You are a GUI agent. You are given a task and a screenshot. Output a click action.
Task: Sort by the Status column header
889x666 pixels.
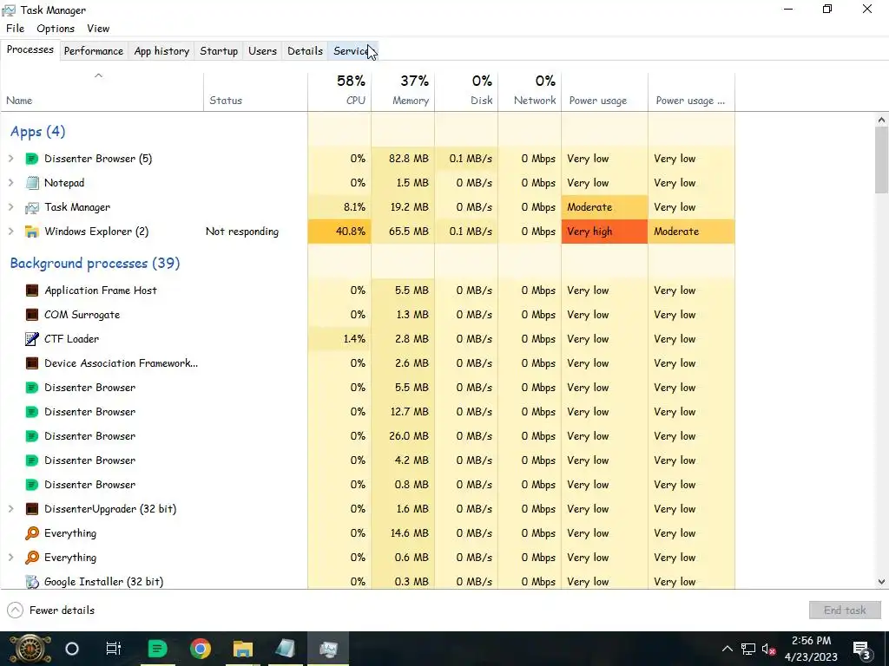pyautogui.click(x=256, y=91)
